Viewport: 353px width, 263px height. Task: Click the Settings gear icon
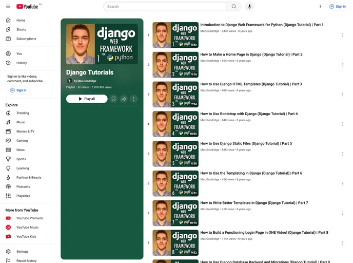tap(8, 252)
